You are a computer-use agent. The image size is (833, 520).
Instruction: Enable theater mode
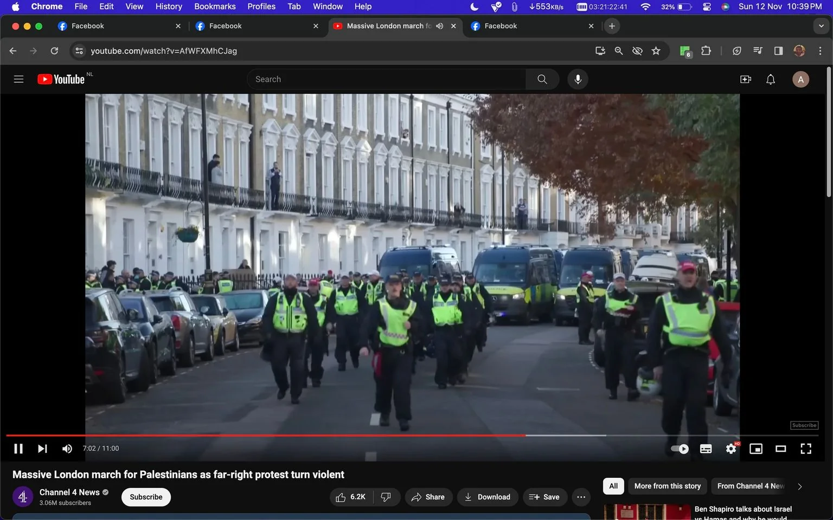pos(781,448)
